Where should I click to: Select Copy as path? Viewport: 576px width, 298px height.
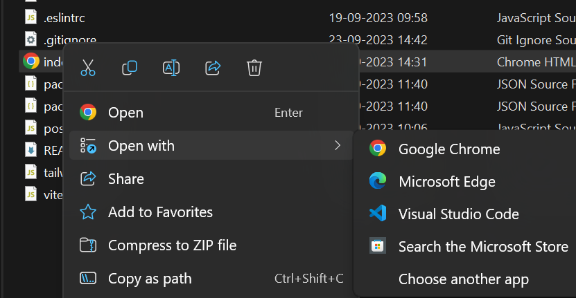tap(150, 279)
